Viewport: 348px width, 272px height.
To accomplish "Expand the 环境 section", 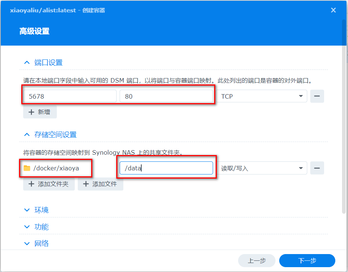I will coord(27,210).
